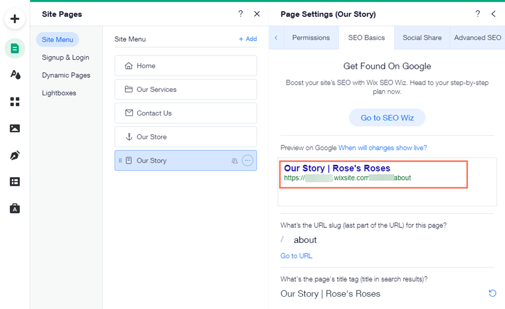Open the Content Manager table icon
The height and width of the screenshot is (309, 505).
(x=15, y=182)
